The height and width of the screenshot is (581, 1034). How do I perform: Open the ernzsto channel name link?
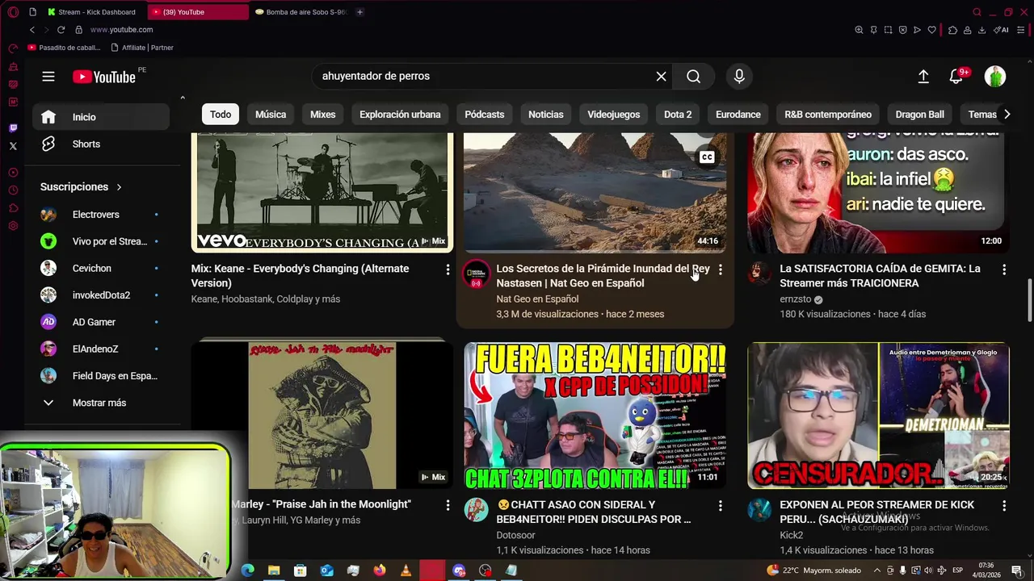tap(796, 299)
